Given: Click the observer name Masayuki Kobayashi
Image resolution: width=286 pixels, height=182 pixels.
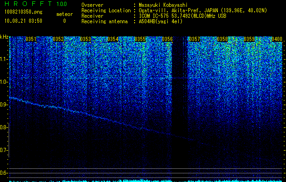Looking at the screenshot, I should point(163,5).
